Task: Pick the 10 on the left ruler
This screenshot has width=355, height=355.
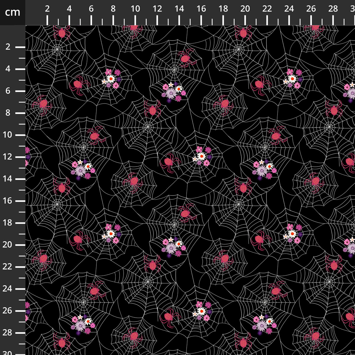Action: 8,135
